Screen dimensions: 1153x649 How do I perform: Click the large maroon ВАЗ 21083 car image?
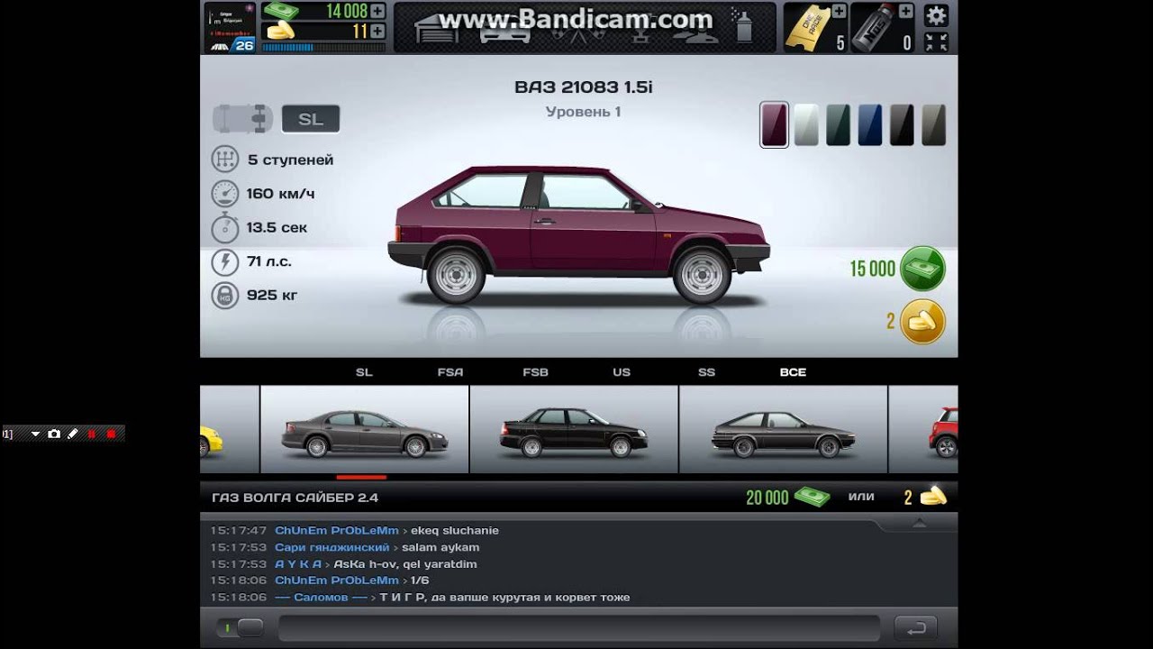(578, 234)
